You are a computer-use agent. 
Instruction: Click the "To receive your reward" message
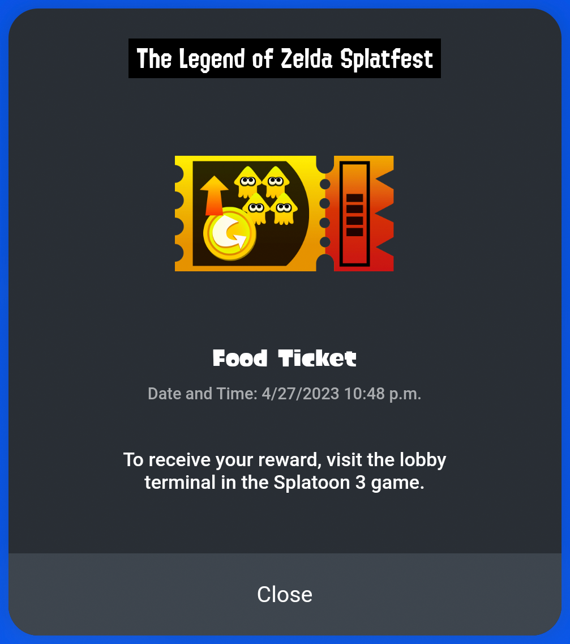pyautogui.click(x=285, y=471)
